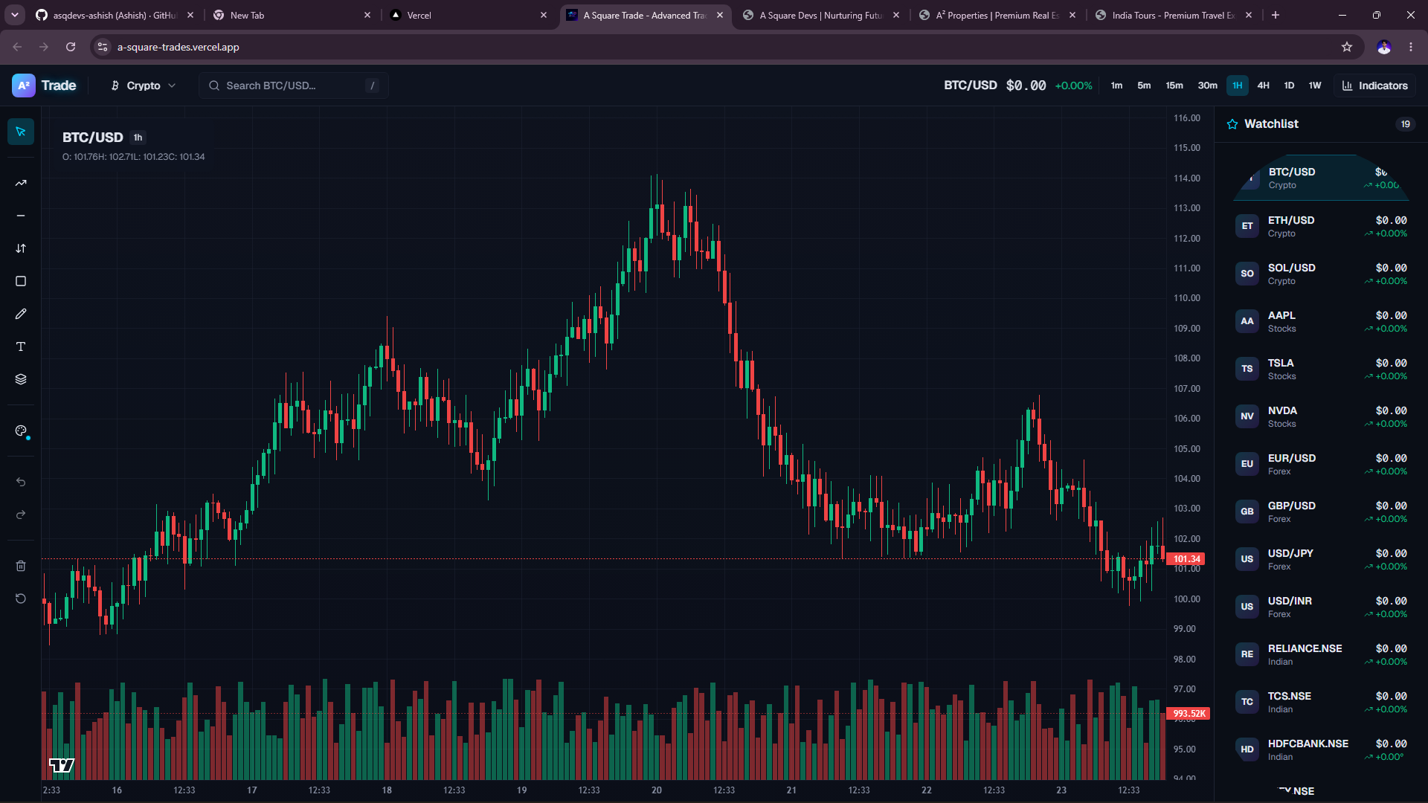1428x803 pixels.
Task: Click the watchlist count badge 19
Action: pos(1405,124)
